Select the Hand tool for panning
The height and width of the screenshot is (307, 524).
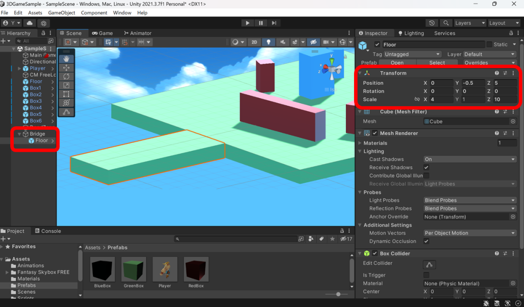[67, 58]
